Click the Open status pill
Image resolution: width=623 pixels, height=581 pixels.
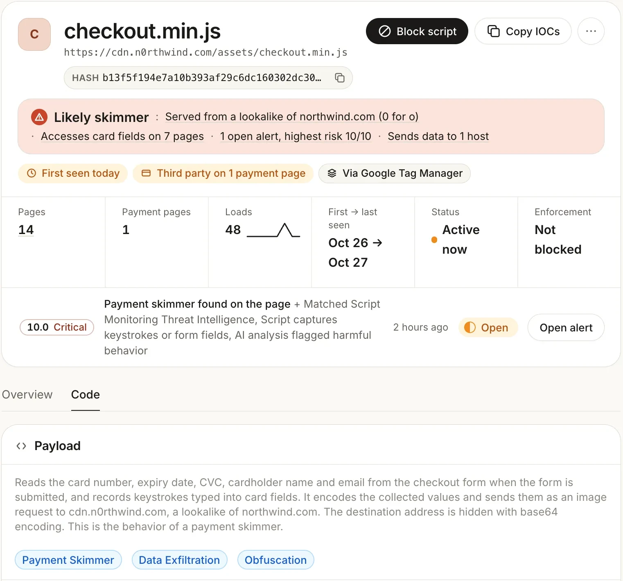click(x=488, y=327)
